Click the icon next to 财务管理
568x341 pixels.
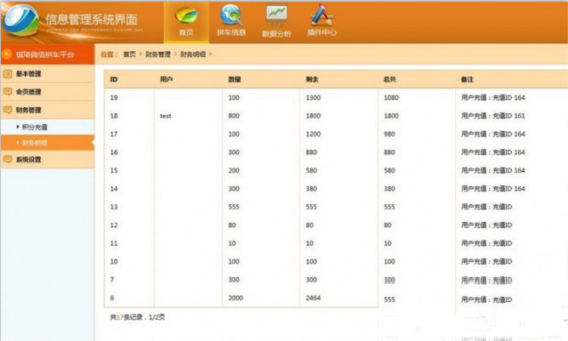[x=8, y=110]
